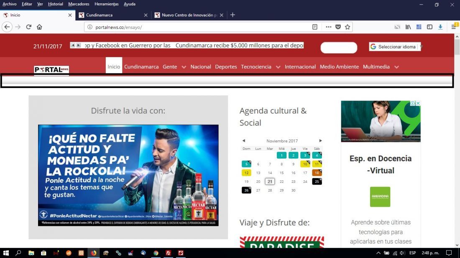Screen dimensions: 460x258
Task: Expand the Tecnociencia submenu arrow
Action: click(278, 67)
